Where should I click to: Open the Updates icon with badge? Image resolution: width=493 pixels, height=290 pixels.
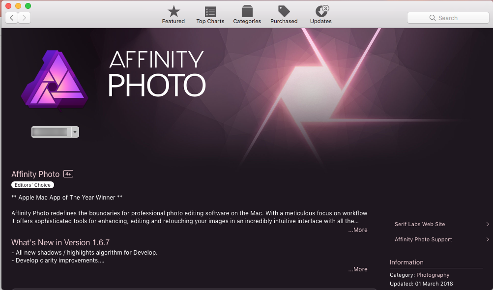321,12
